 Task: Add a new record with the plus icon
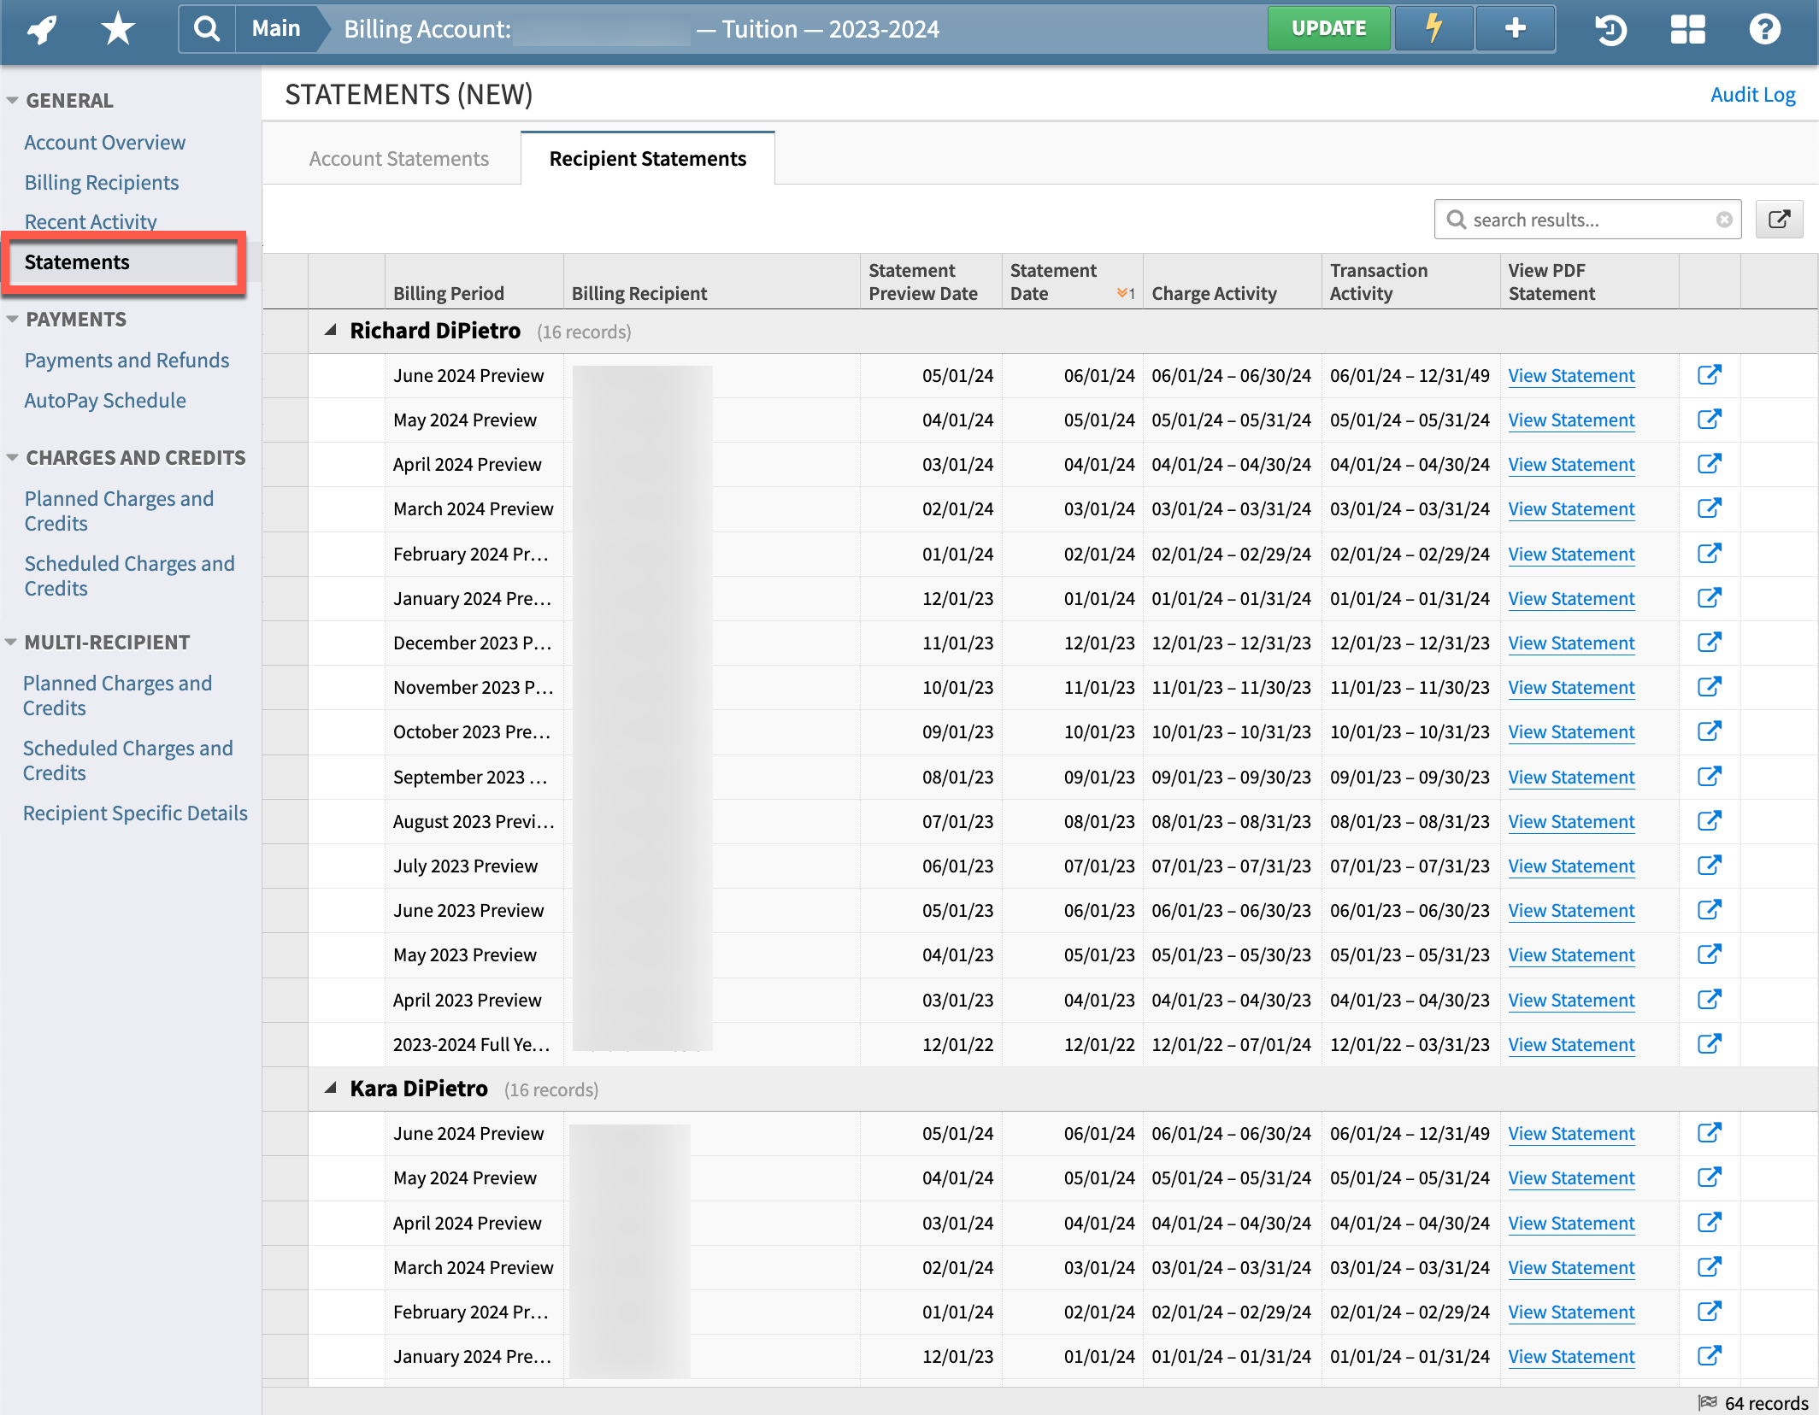pos(1515,28)
